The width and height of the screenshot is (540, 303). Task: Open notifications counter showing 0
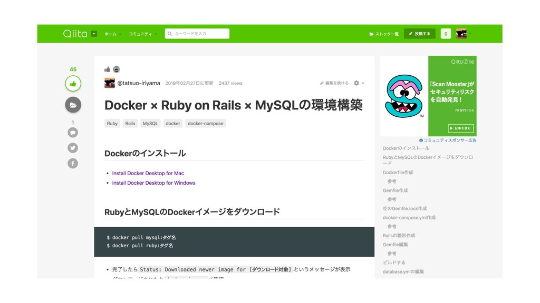click(x=446, y=34)
